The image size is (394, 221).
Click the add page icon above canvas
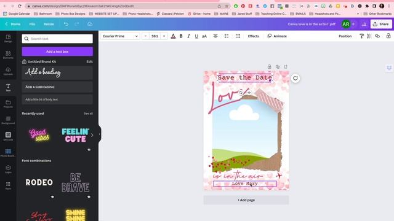click(286, 67)
